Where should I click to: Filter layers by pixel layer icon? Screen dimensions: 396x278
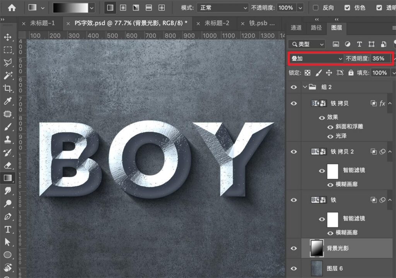336,44
